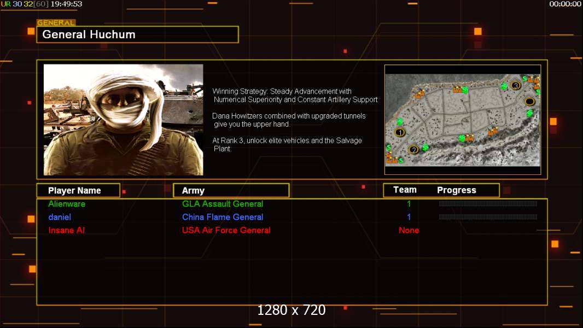The image size is (583, 328).
Task: Click daniel's team number 1
Action: [409, 217]
